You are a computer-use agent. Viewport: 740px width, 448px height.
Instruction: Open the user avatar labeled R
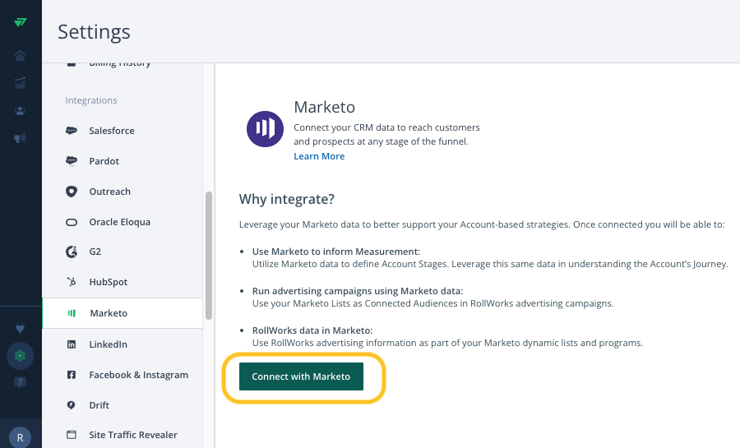20,437
